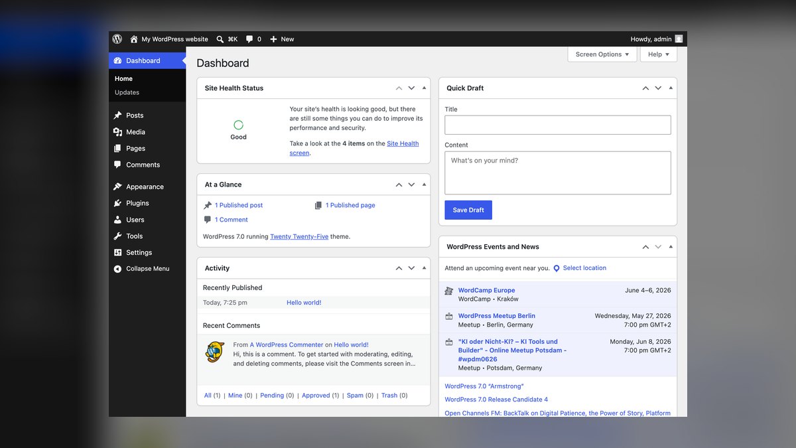796x448 pixels.
Task: Move Site Health Status panel down
Action: (x=411, y=88)
